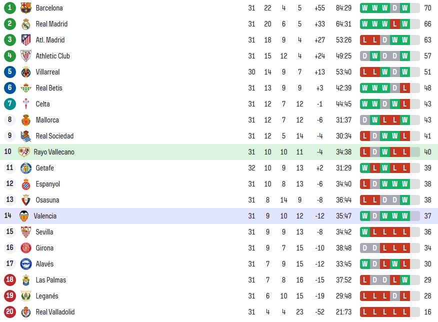Click the green rank 1 badge
Image resolution: width=438 pixels, height=322 pixels.
pos(10,8)
